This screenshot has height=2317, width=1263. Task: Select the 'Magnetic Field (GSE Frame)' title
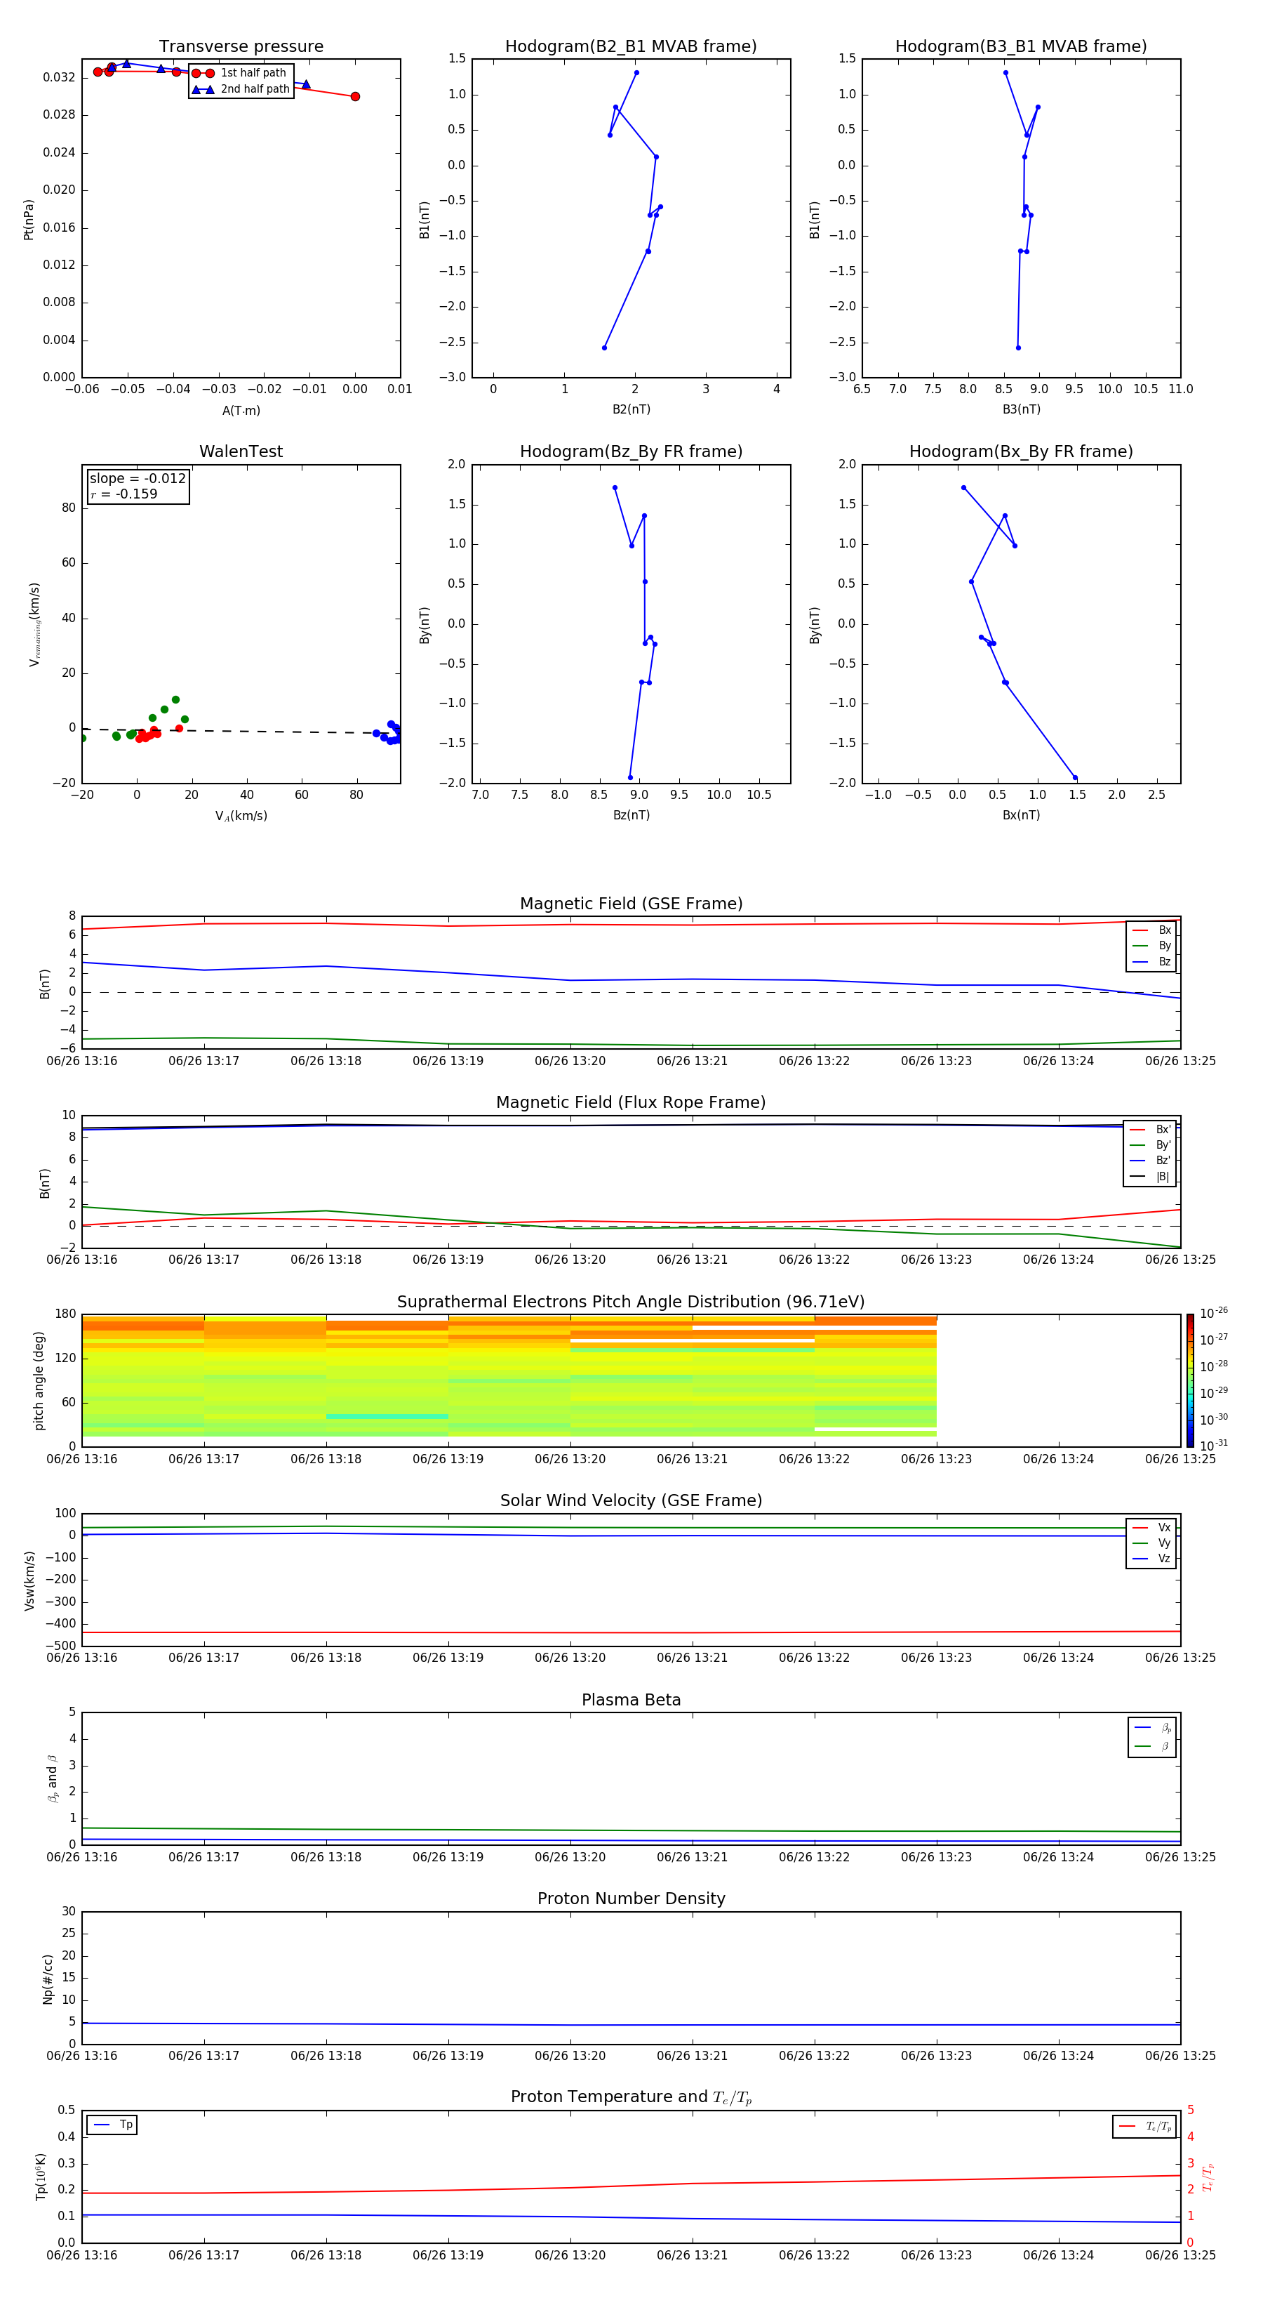pyautogui.click(x=631, y=904)
